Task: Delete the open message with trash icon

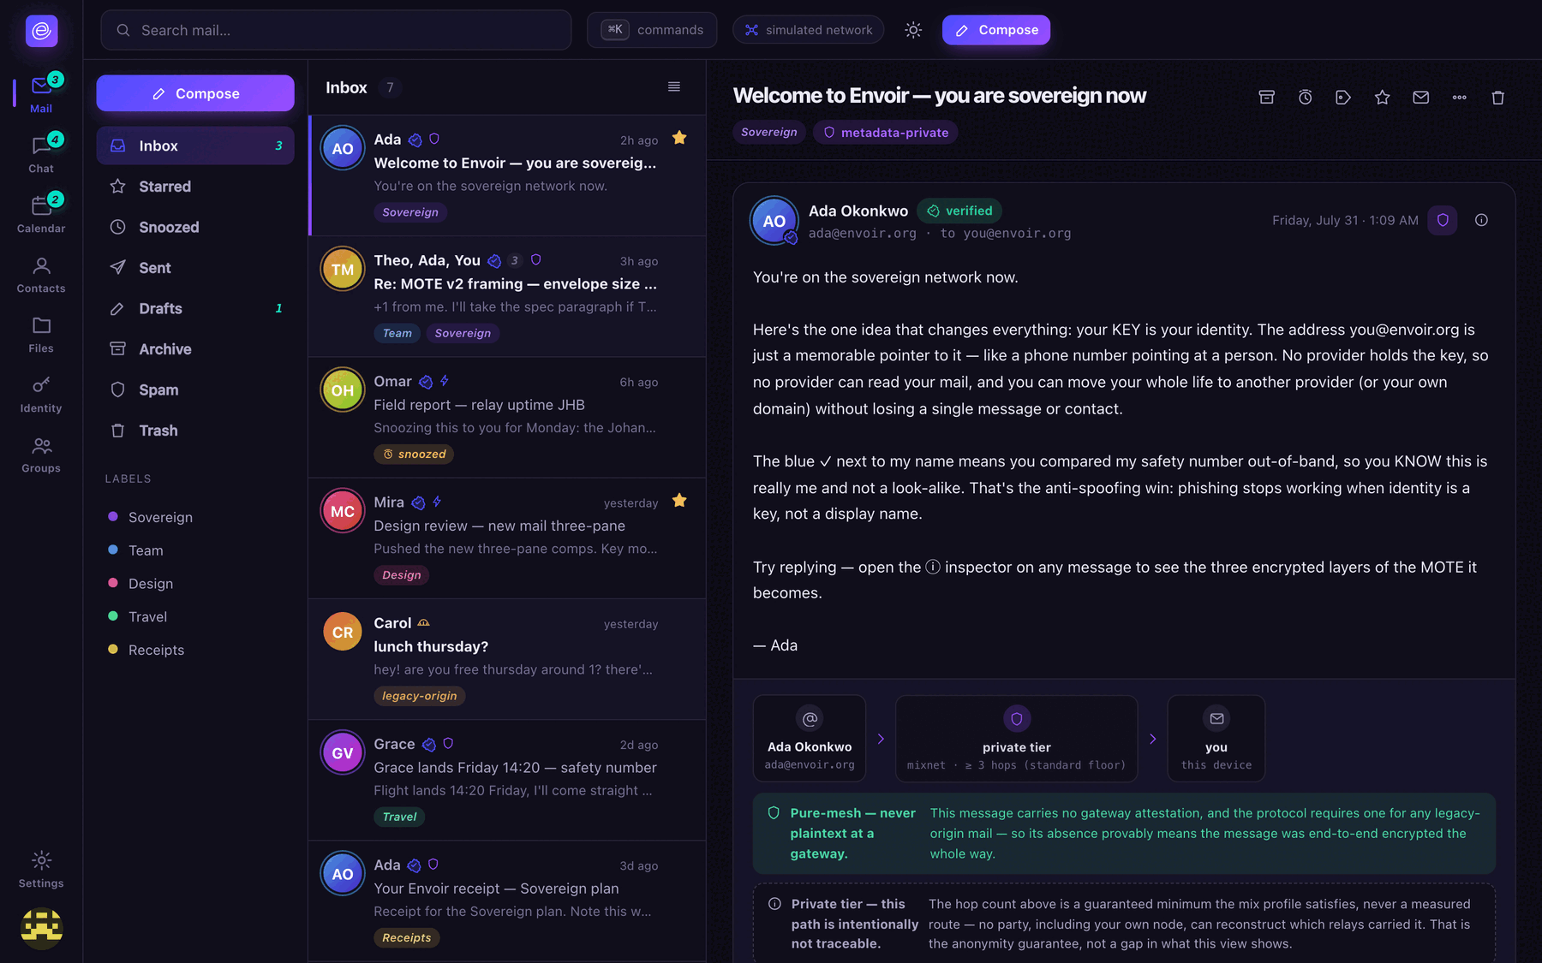Action: coord(1497,98)
